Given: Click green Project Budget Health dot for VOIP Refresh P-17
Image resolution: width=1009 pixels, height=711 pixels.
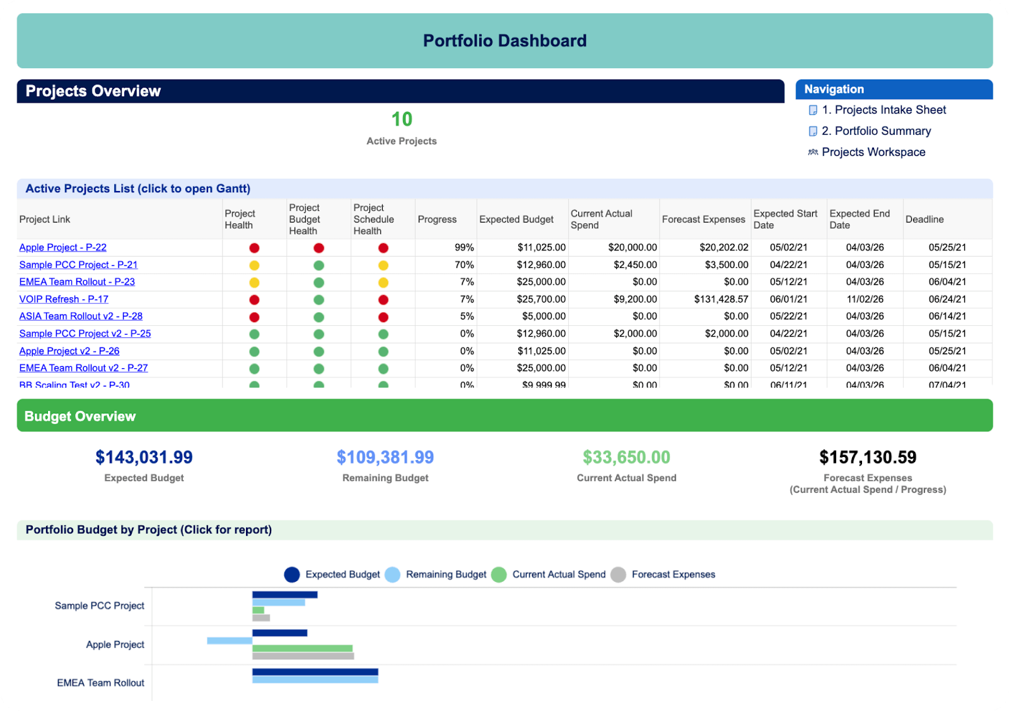Looking at the screenshot, I should (318, 300).
